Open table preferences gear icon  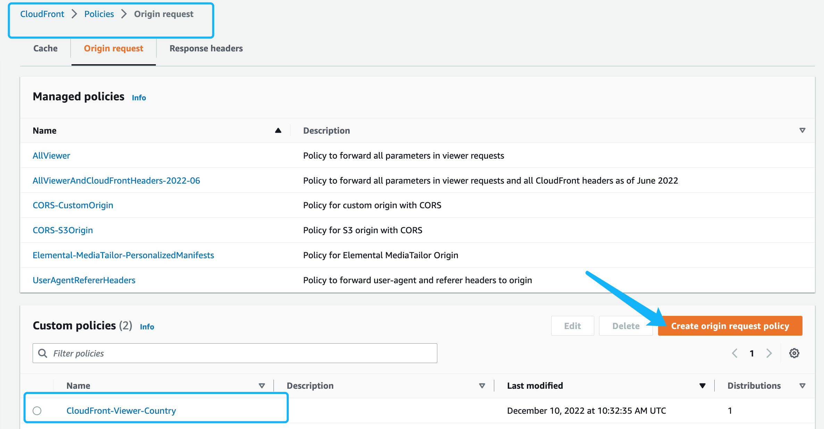tap(794, 353)
